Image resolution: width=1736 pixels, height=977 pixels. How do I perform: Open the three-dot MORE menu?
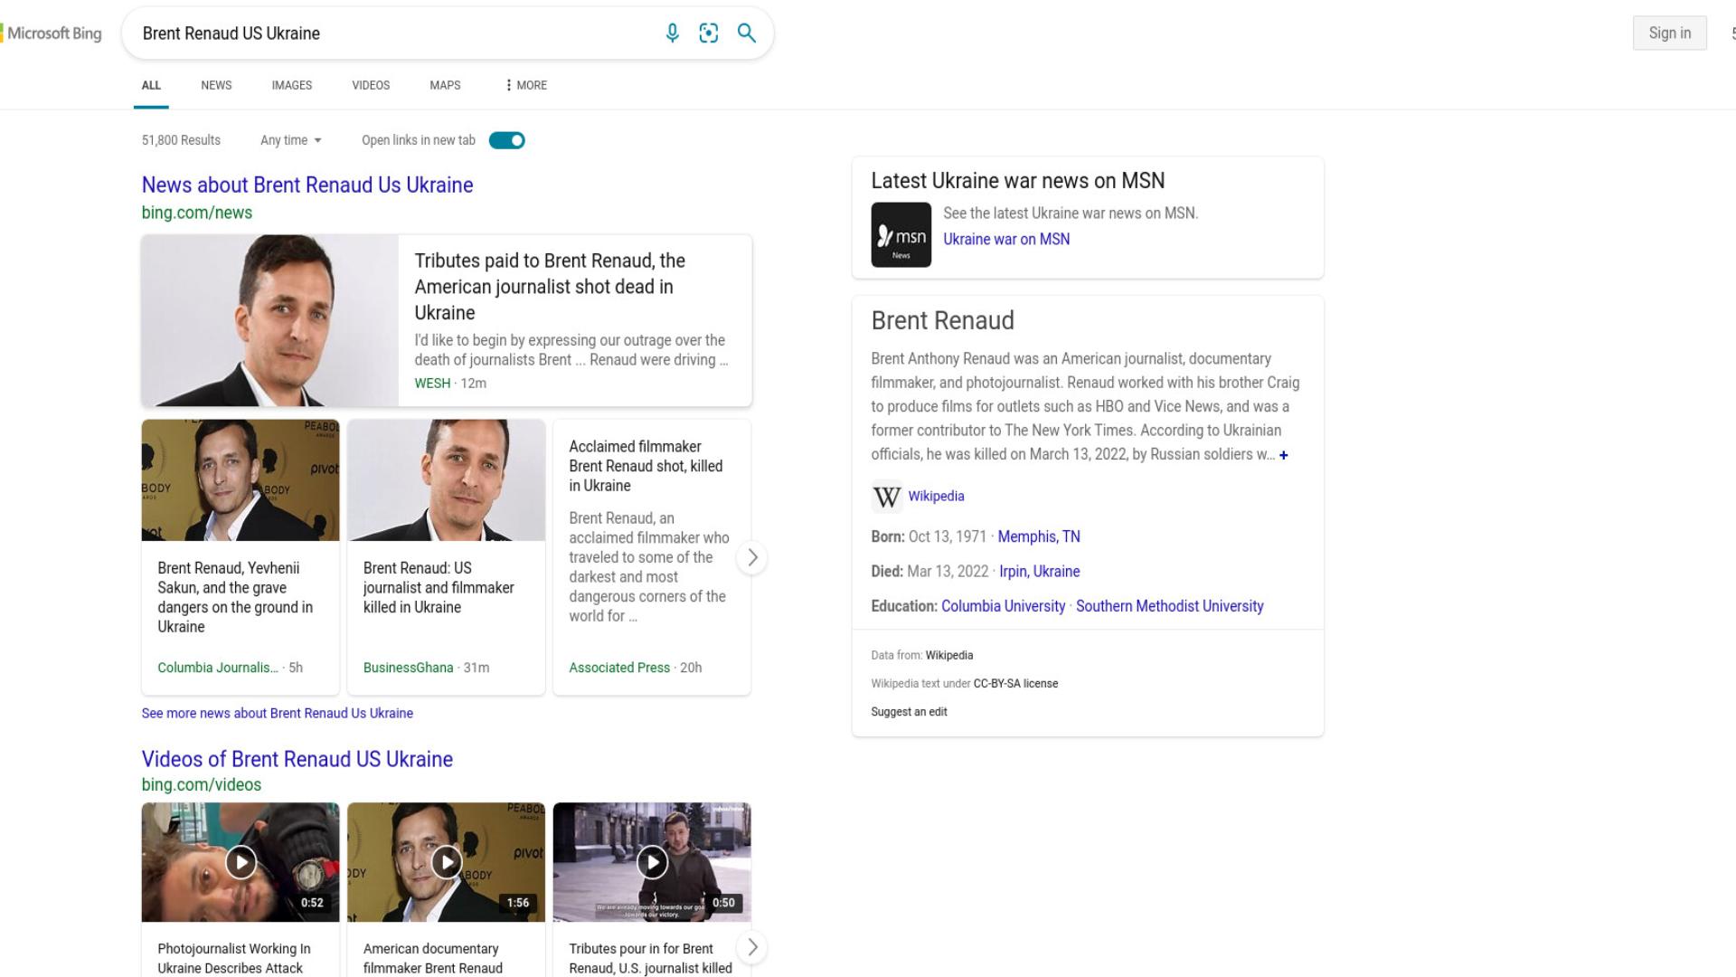pos(526,85)
